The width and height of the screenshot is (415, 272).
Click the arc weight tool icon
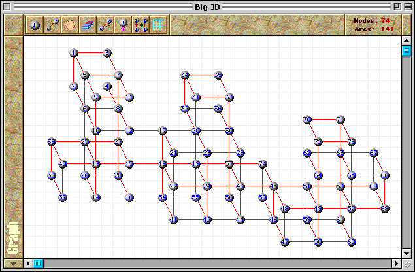click(x=105, y=25)
